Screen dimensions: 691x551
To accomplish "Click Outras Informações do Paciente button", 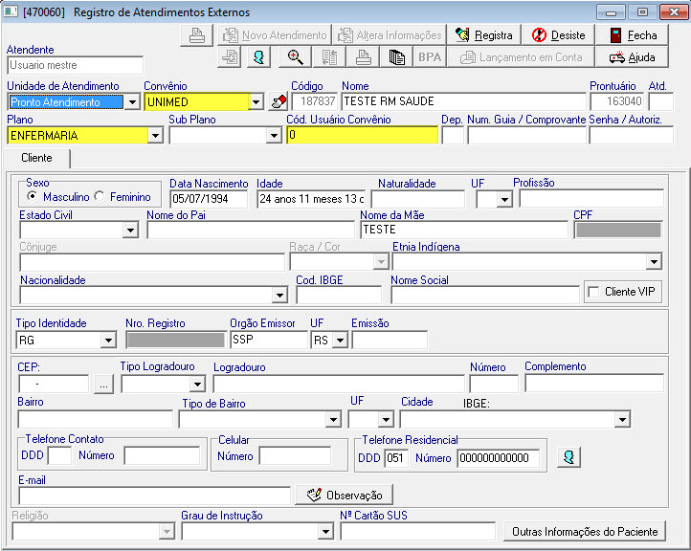I will [585, 532].
